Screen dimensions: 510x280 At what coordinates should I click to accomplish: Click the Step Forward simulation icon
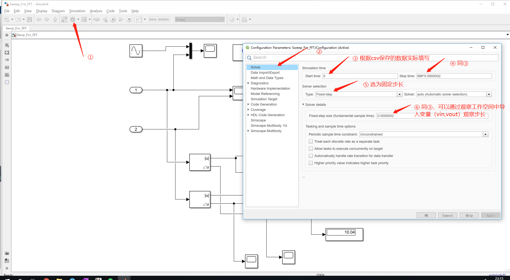(x=121, y=19)
